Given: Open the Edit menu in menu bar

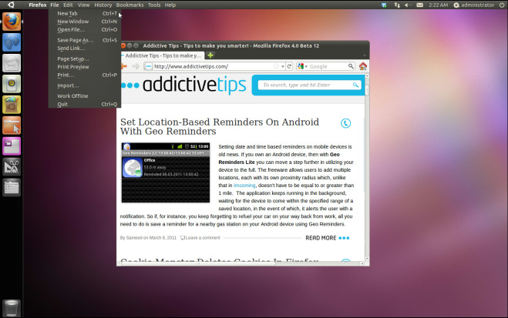Looking at the screenshot, I should click(x=68, y=5).
